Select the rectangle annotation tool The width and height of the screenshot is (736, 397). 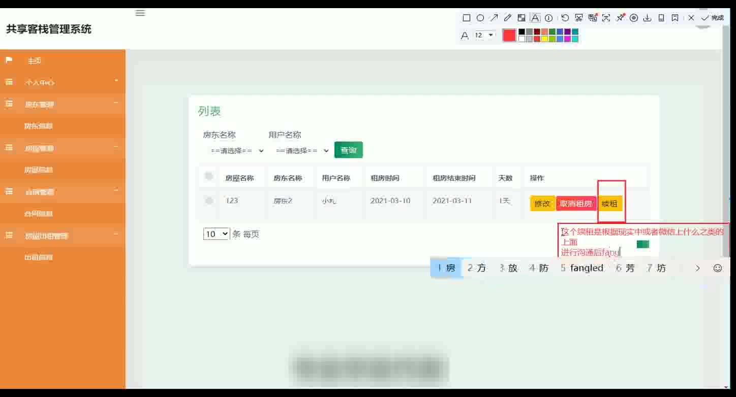[466, 18]
